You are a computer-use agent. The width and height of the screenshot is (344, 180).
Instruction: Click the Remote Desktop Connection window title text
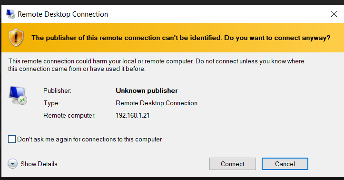pos(63,14)
